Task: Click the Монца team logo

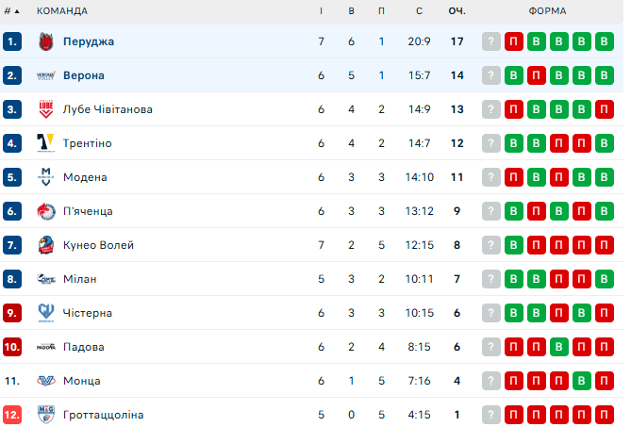Action: click(45, 381)
